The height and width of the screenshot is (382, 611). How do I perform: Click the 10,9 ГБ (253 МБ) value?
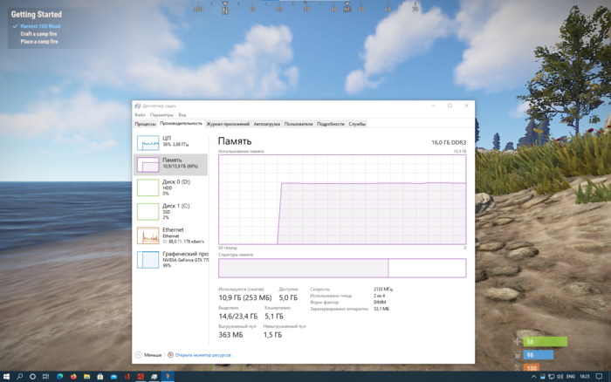tap(244, 297)
